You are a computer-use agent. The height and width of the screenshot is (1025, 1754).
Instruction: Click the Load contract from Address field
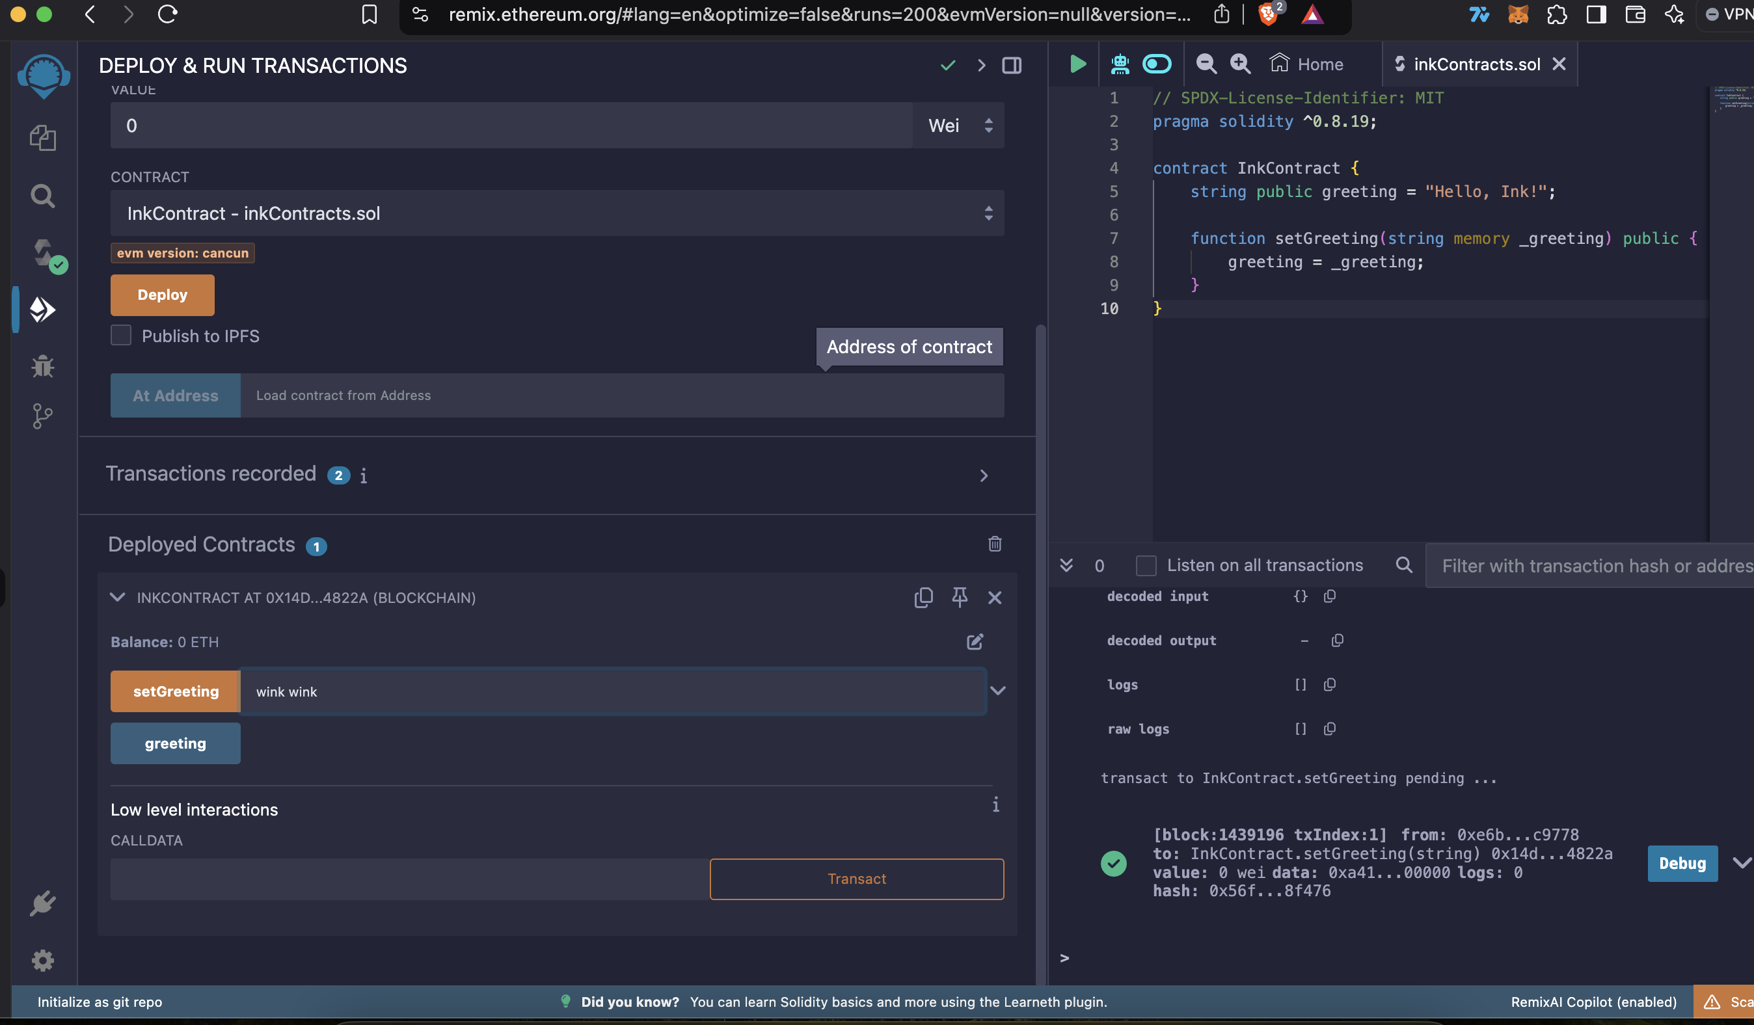tap(622, 395)
